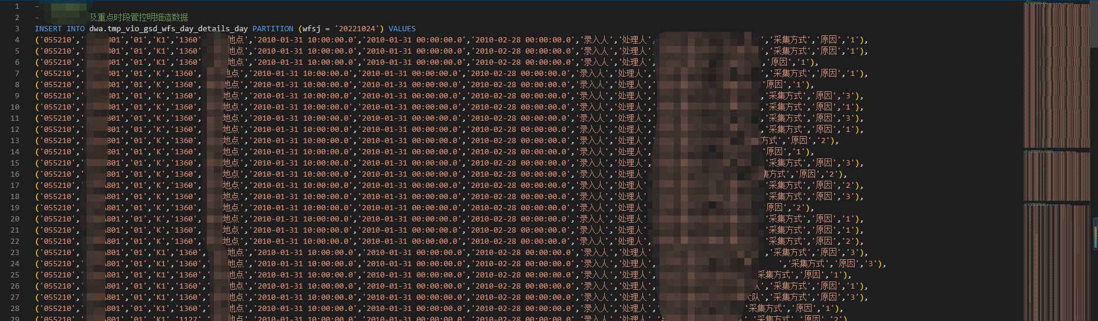Screen dimensions: 1098x321
Task: Click 'K' value on line 17
Action: tap(159, 185)
